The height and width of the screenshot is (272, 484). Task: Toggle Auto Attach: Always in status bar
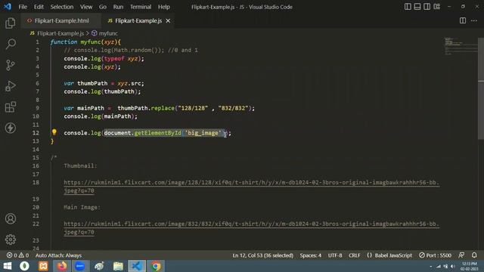pyautogui.click(x=58, y=255)
